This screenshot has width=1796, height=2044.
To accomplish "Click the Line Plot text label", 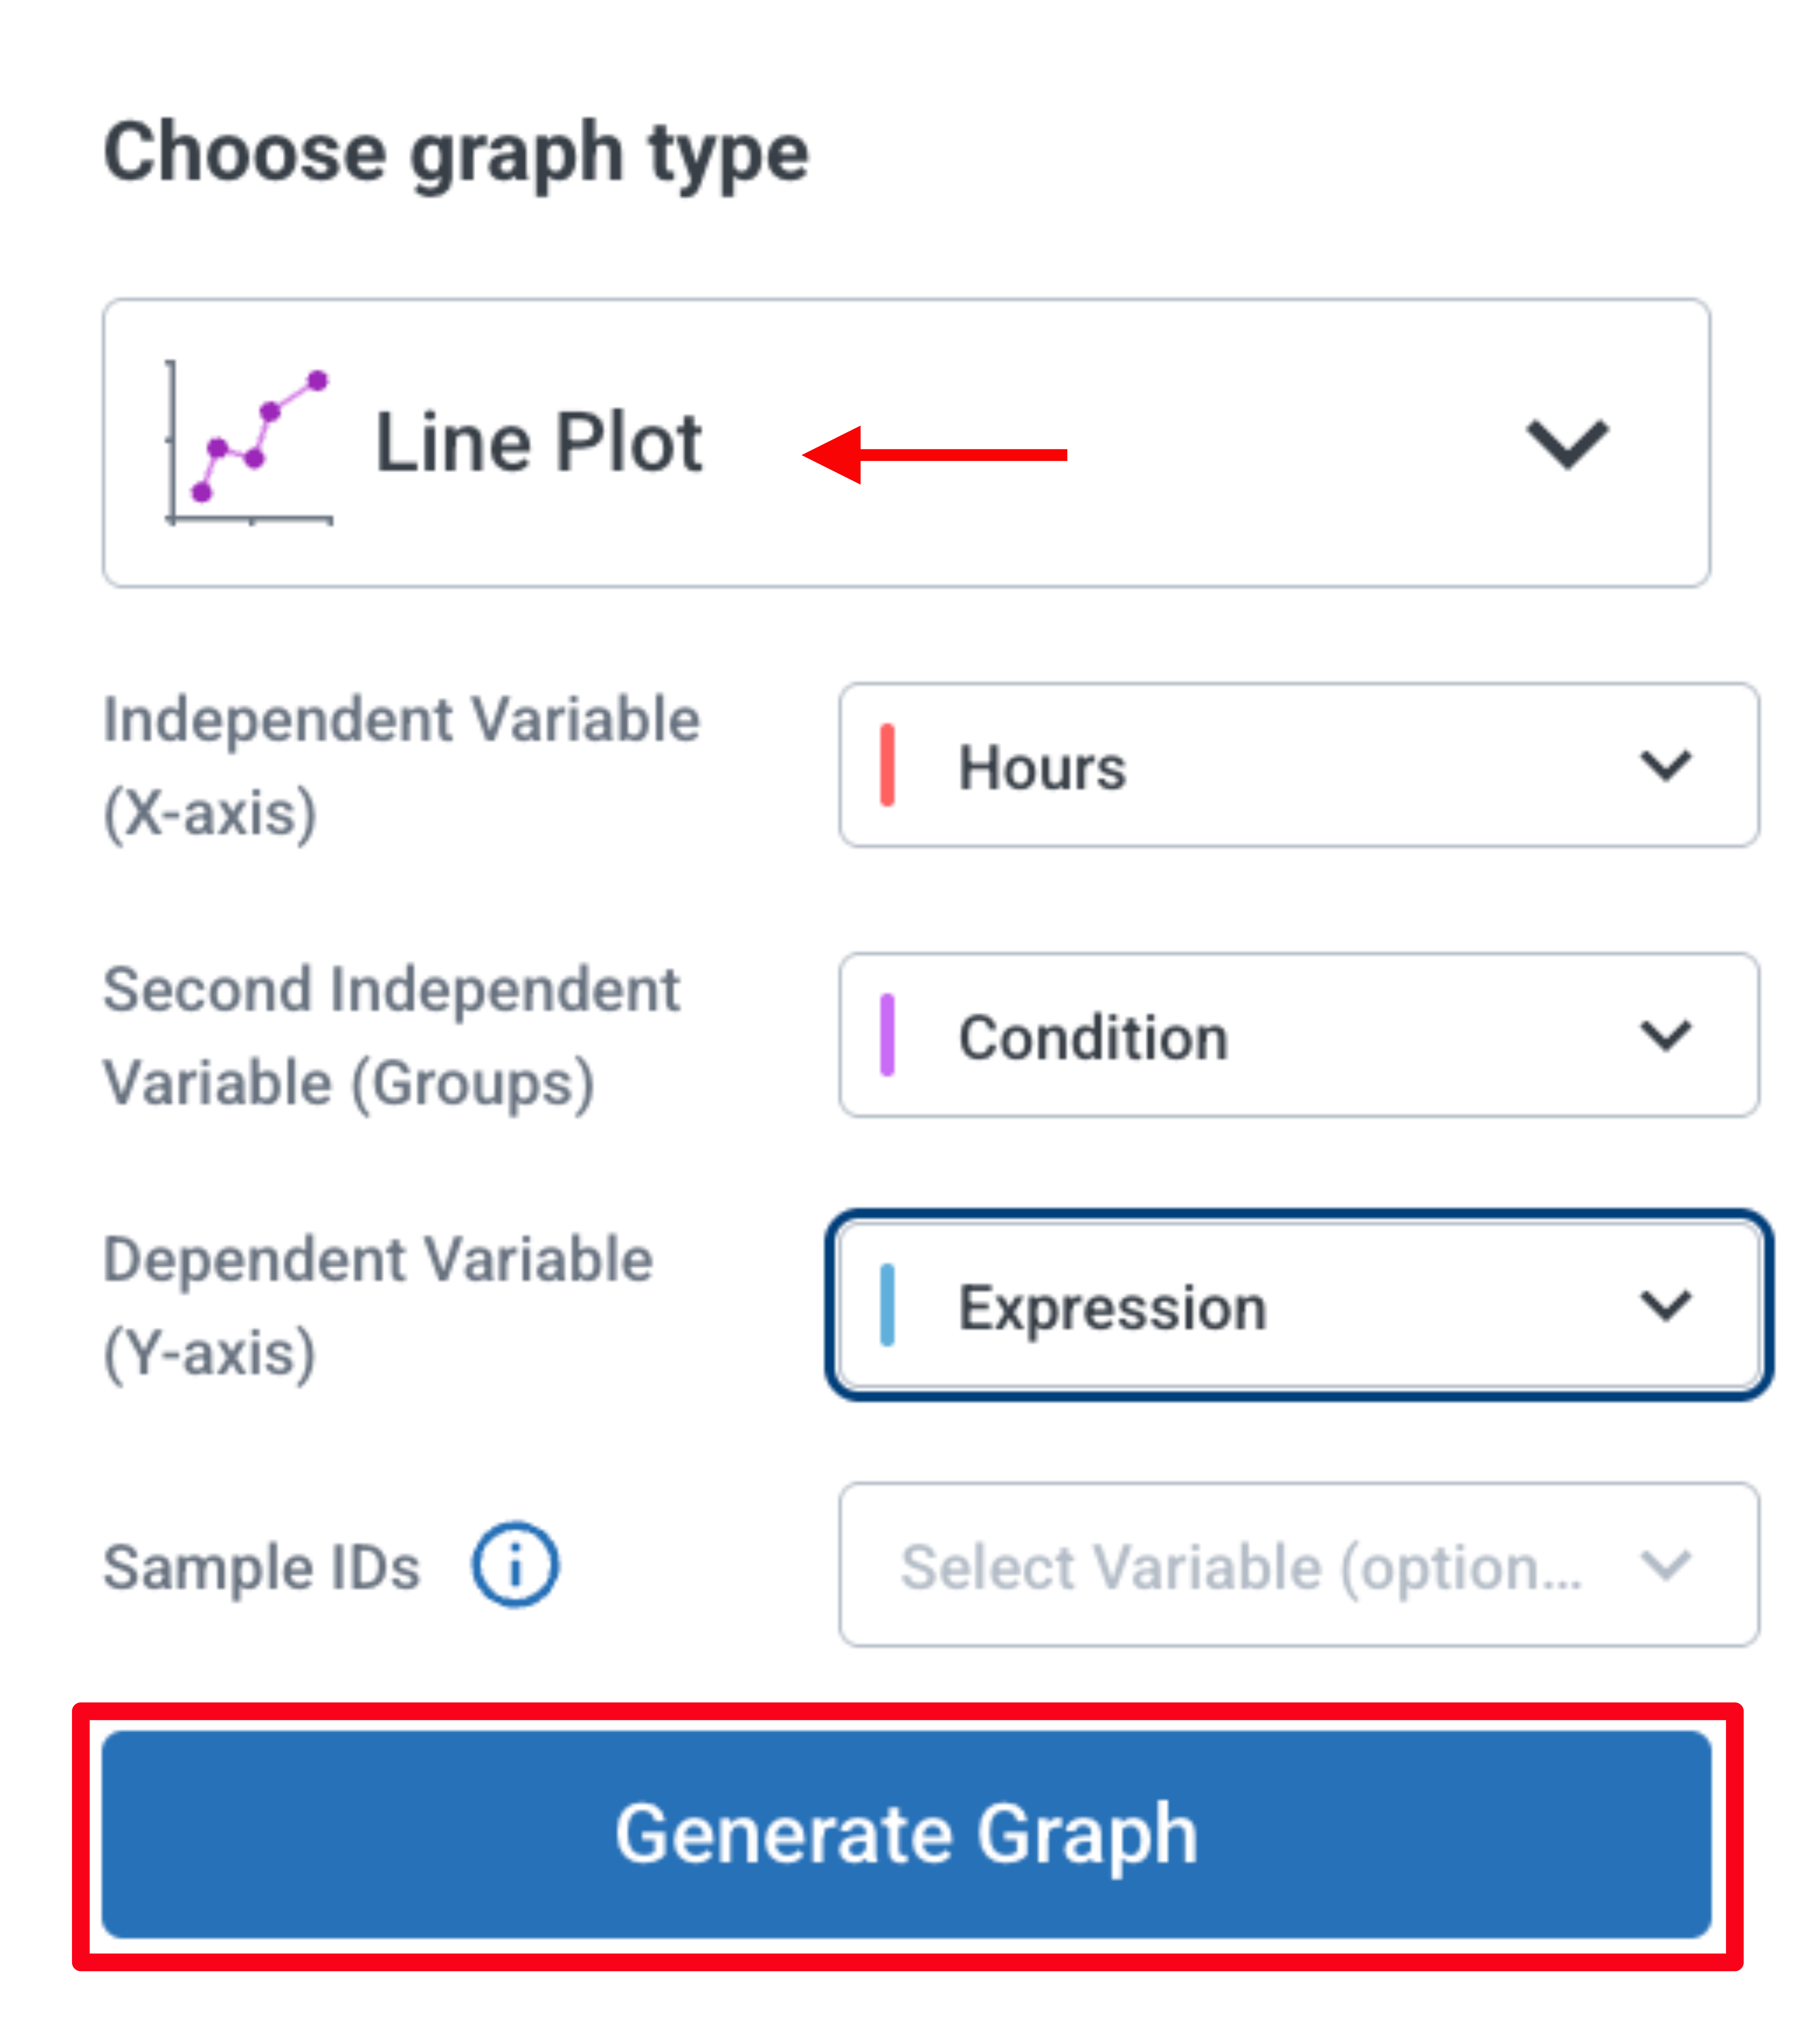I will 538,442.
